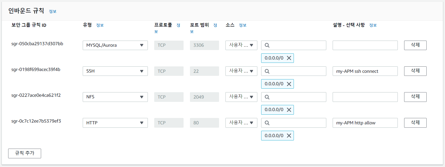Click the 정보 link beside the 유형 header
Screen dimensions: 445x167
[100, 25]
